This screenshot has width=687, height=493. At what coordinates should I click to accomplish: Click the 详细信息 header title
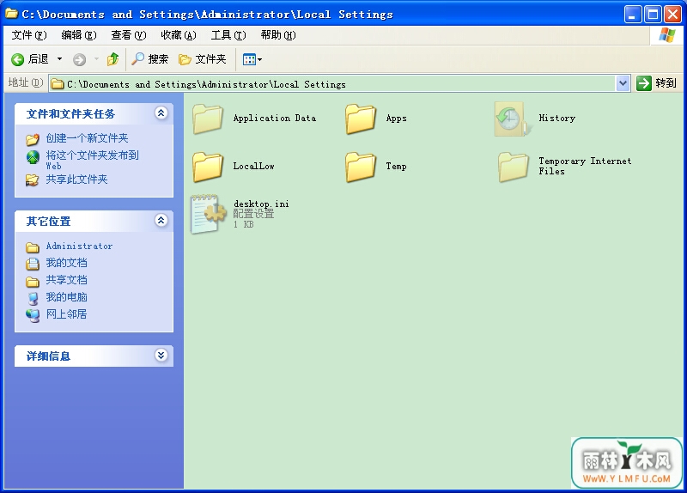coord(48,356)
